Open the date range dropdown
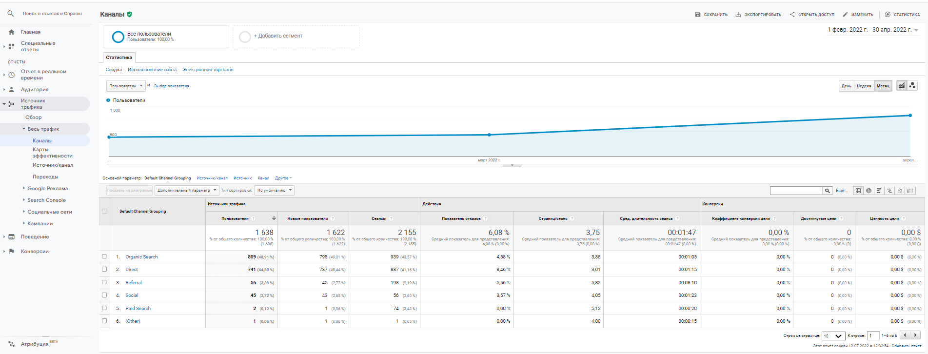The height and width of the screenshot is (354, 928). click(872, 30)
